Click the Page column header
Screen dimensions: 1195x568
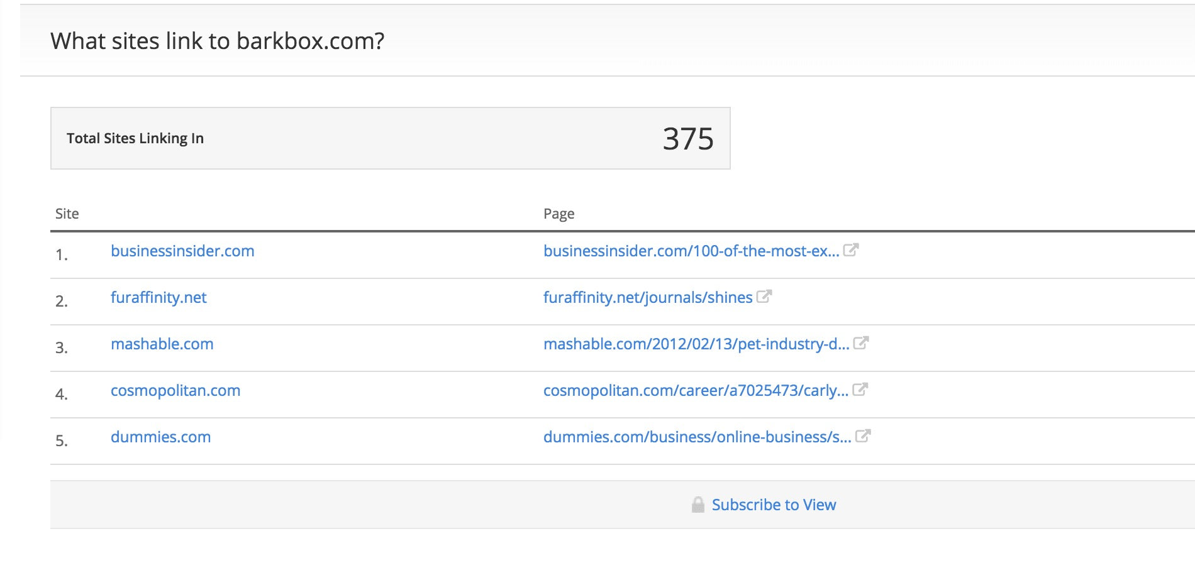[559, 214]
